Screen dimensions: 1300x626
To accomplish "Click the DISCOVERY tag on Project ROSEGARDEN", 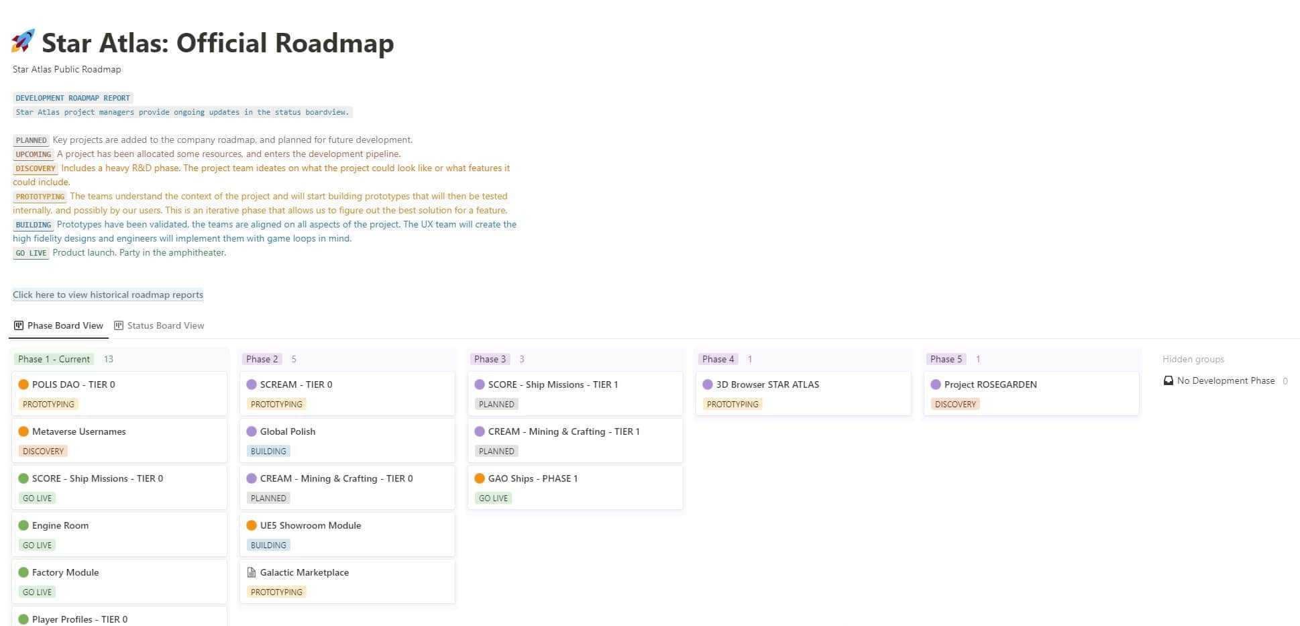I will coord(955,404).
